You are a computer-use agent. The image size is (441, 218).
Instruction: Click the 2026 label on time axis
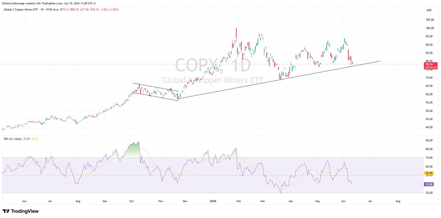[x=213, y=201]
